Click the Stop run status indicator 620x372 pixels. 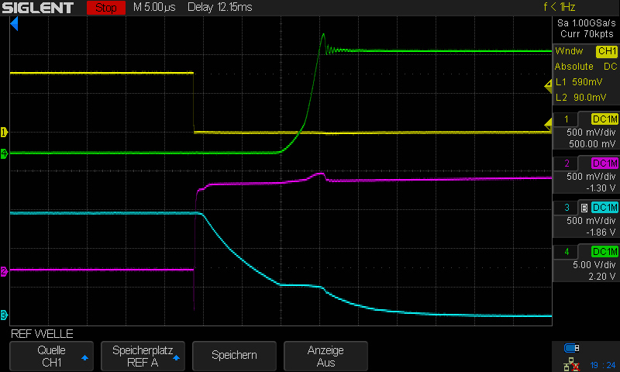tap(106, 8)
